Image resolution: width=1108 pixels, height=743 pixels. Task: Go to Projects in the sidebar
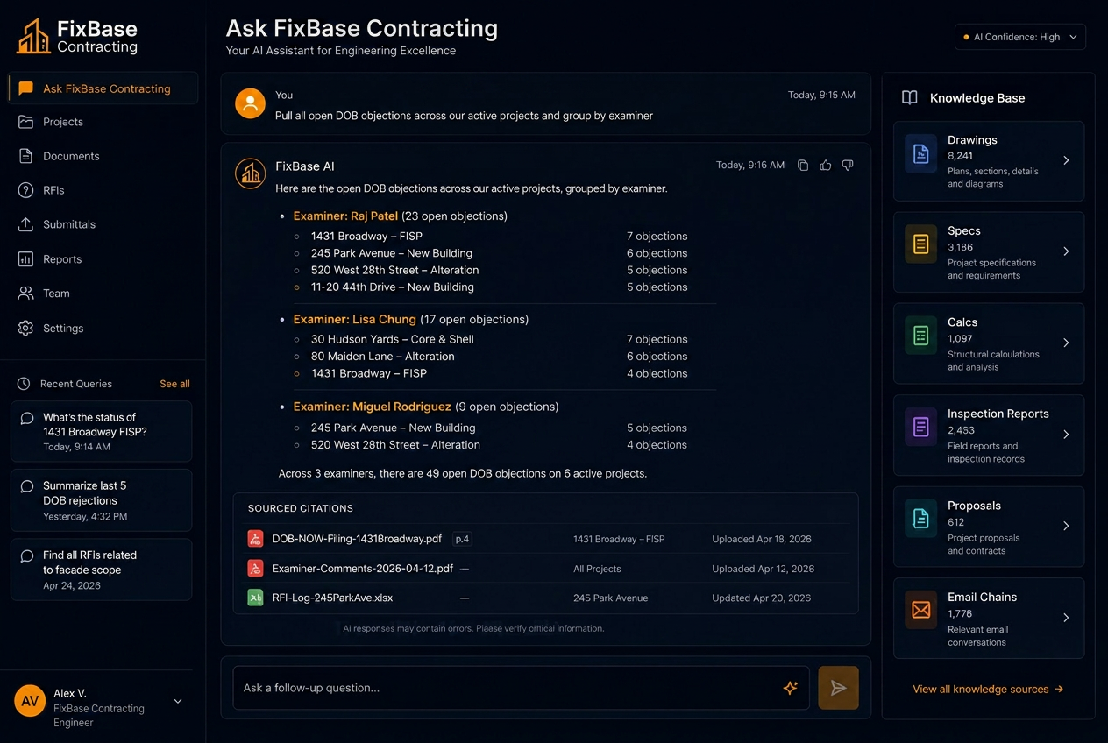(103, 122)
